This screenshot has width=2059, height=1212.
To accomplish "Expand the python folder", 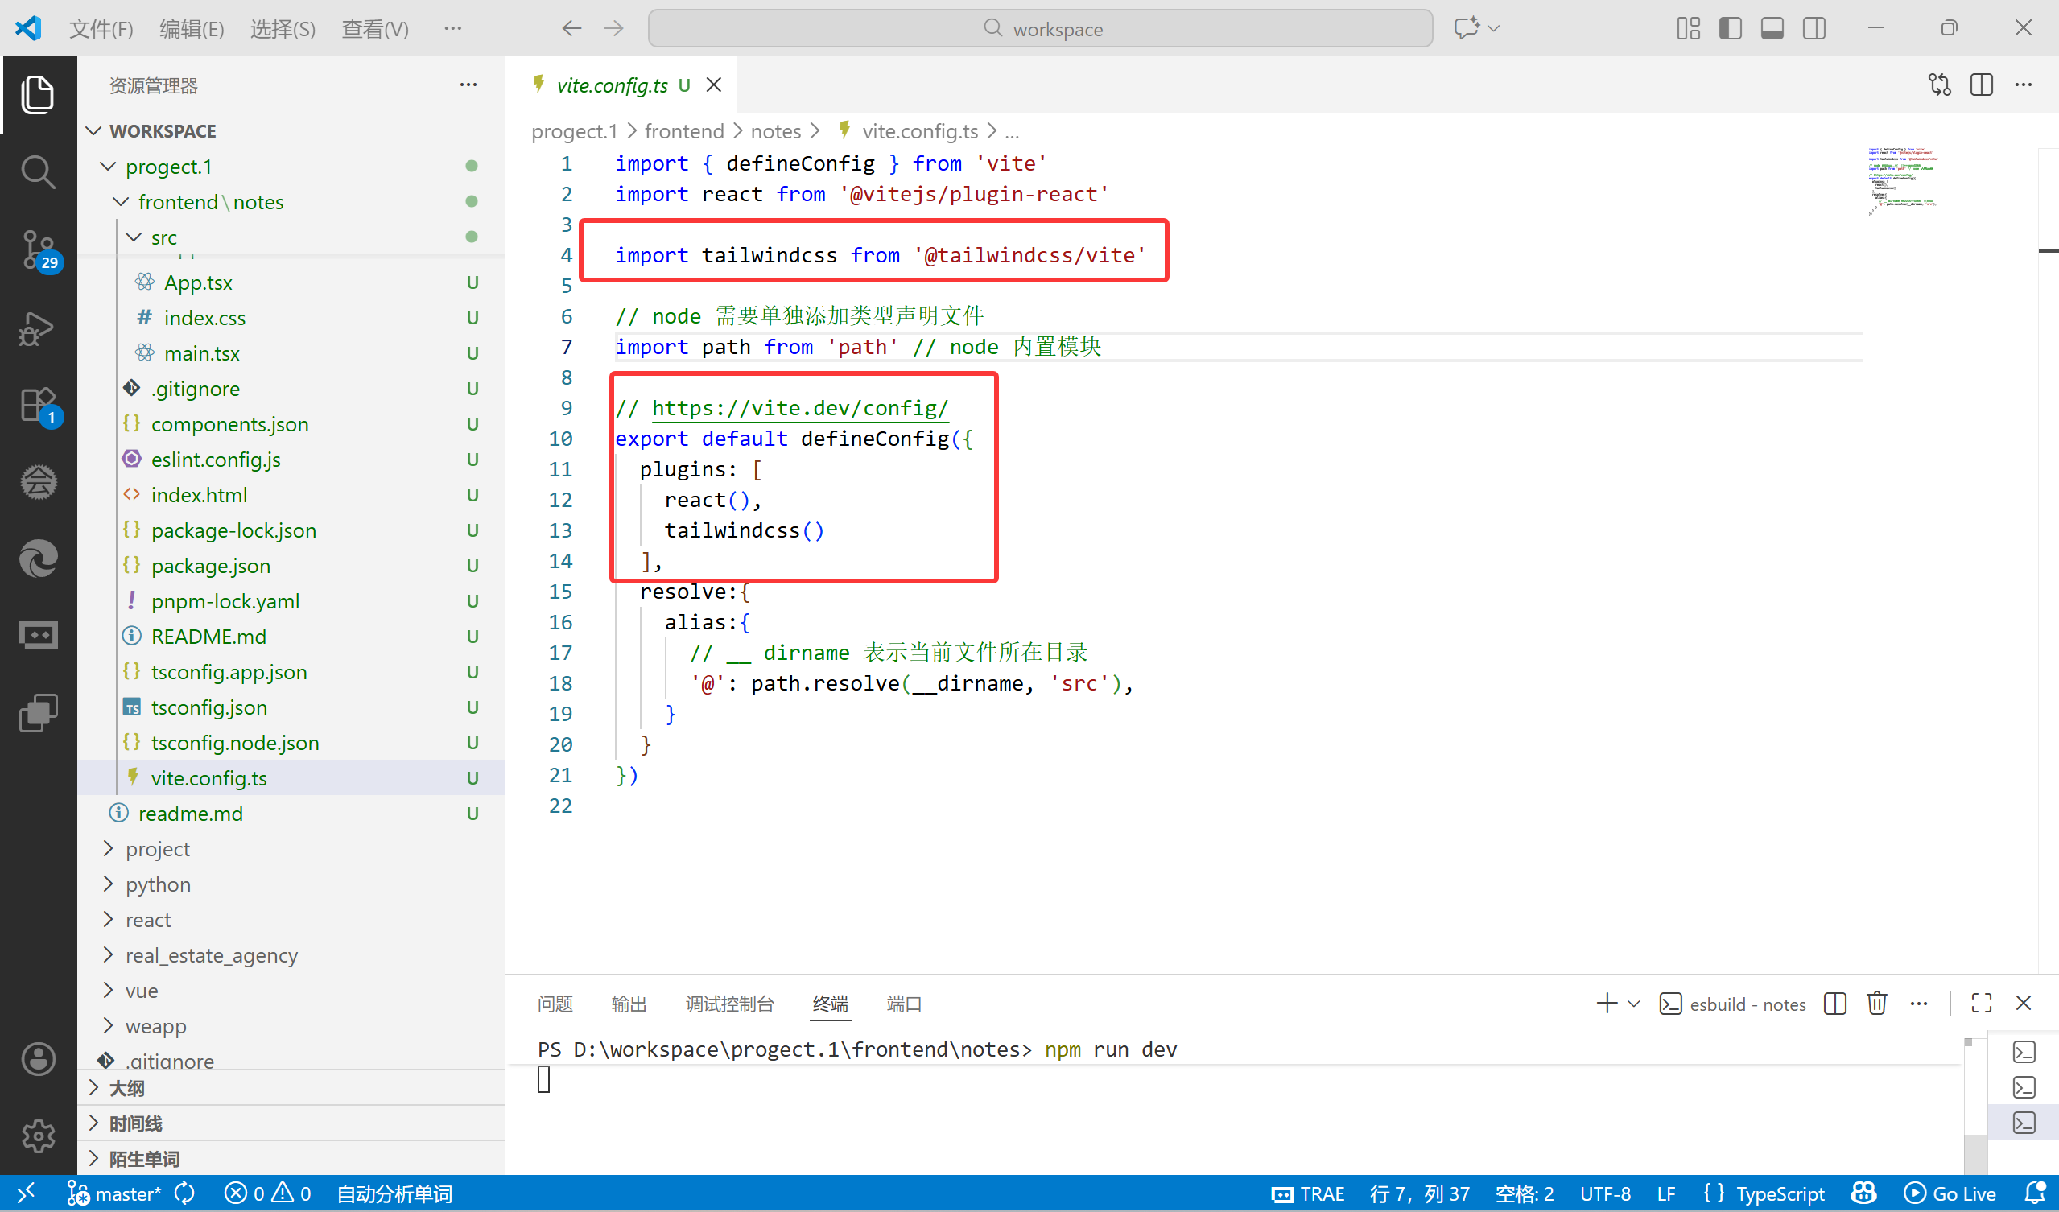I will point(158,884).
